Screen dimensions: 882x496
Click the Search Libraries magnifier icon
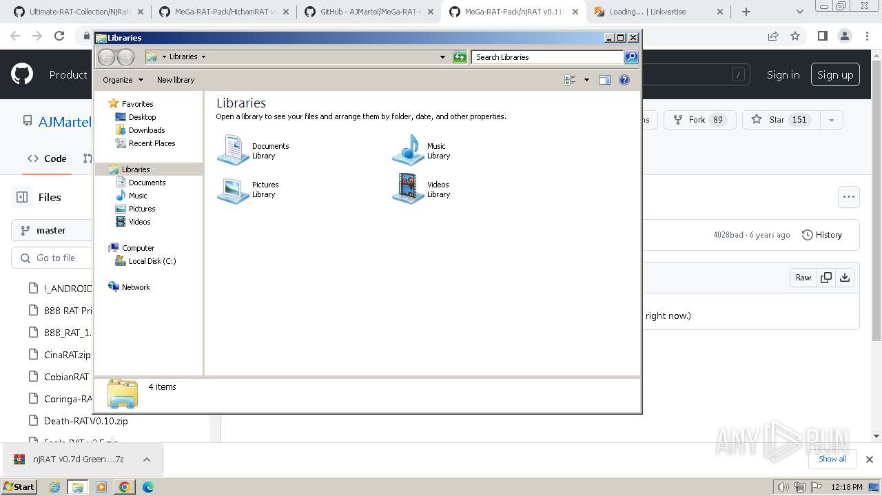tap(631, 57)
